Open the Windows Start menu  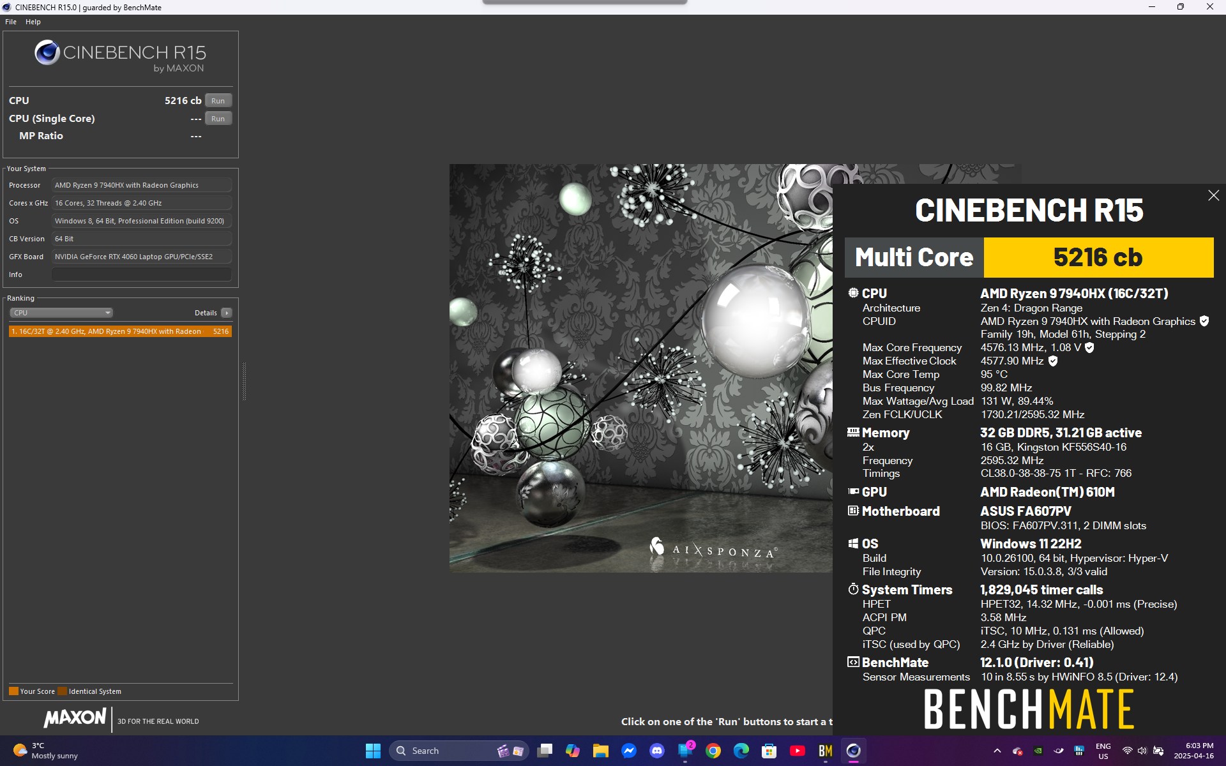(373, 751)
